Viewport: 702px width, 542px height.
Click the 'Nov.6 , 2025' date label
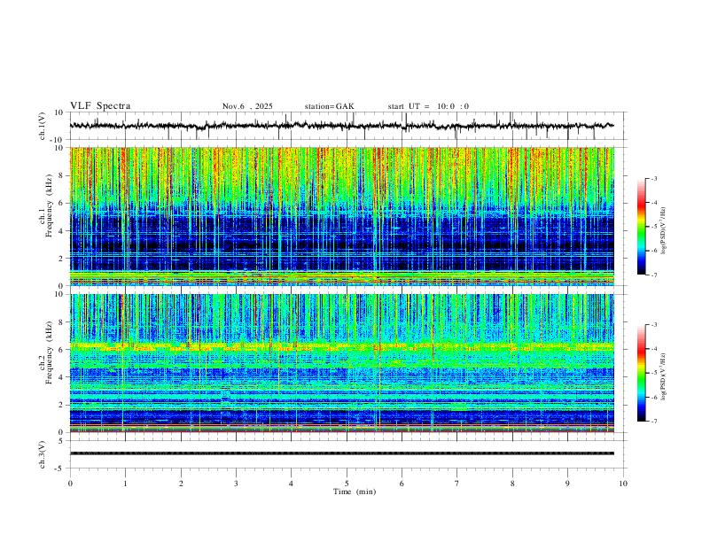click(x=247, y=106)
